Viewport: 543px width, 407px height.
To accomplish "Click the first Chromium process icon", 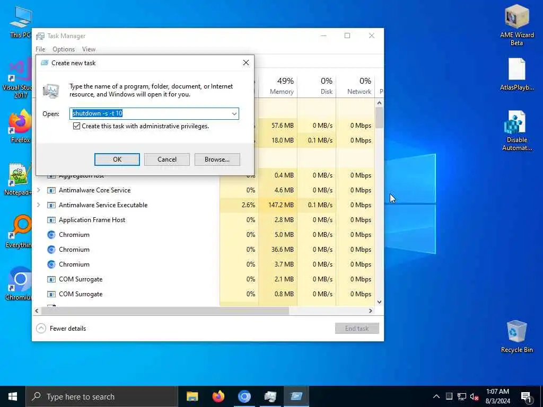I will (x=51, y=235).
